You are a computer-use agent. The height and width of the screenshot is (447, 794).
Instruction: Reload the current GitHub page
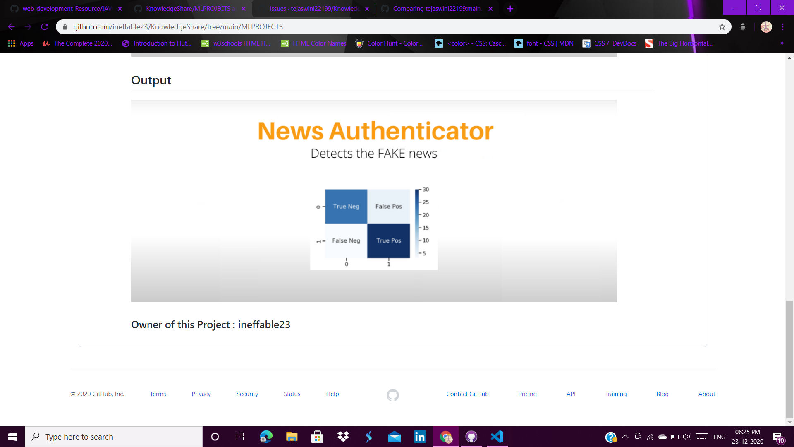click(x=45, y=26)
